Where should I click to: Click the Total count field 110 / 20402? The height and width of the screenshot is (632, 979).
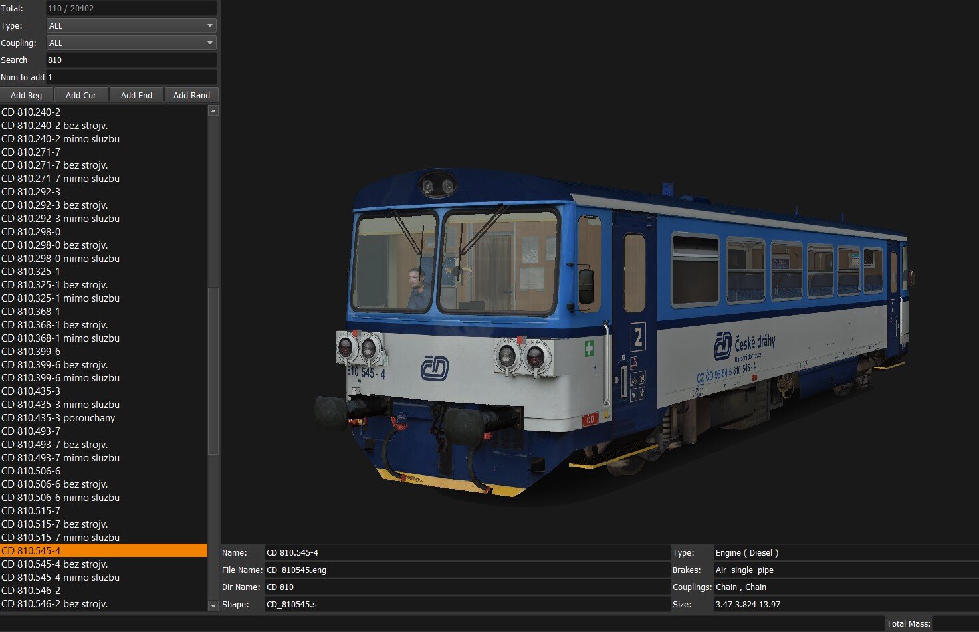[132, 8]
